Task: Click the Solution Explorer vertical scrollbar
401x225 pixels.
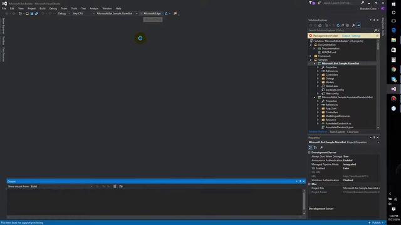Action: point(378,84)
